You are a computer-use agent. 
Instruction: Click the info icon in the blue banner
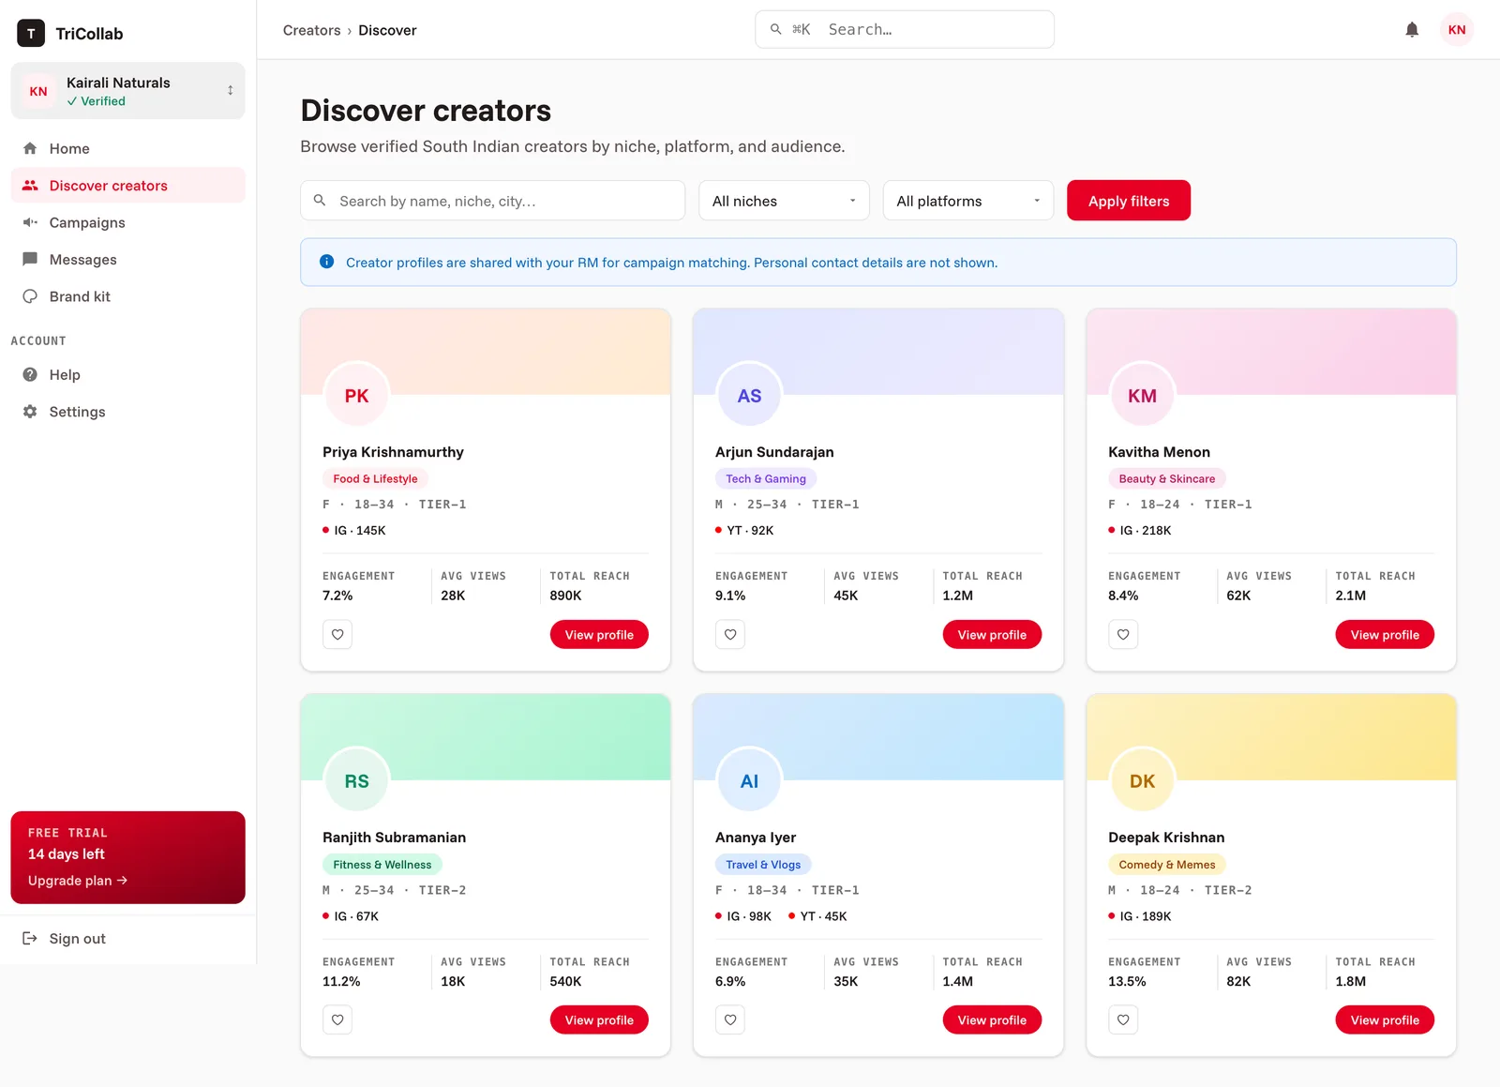pyautogui.click(x=326, y=262)
